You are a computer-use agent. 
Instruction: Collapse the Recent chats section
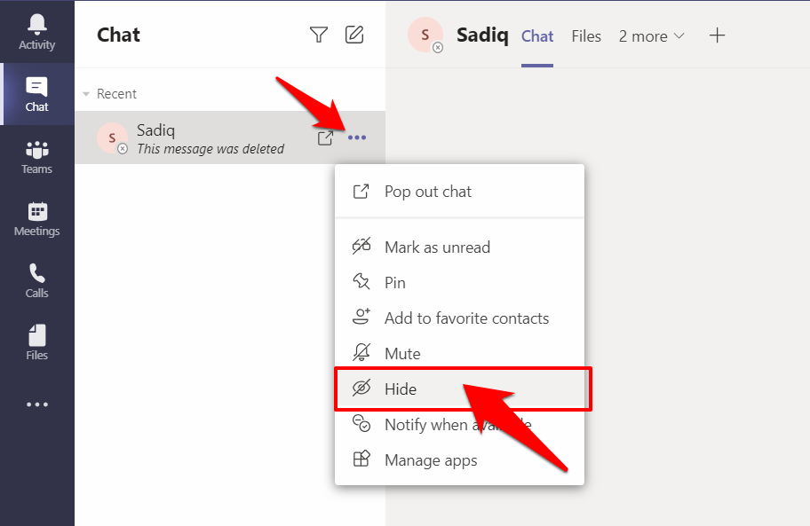coord(87,94)
